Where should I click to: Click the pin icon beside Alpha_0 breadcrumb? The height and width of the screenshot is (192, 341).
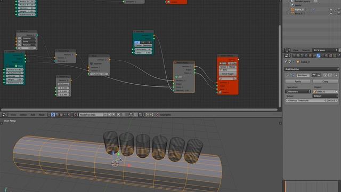pos(286,62)
